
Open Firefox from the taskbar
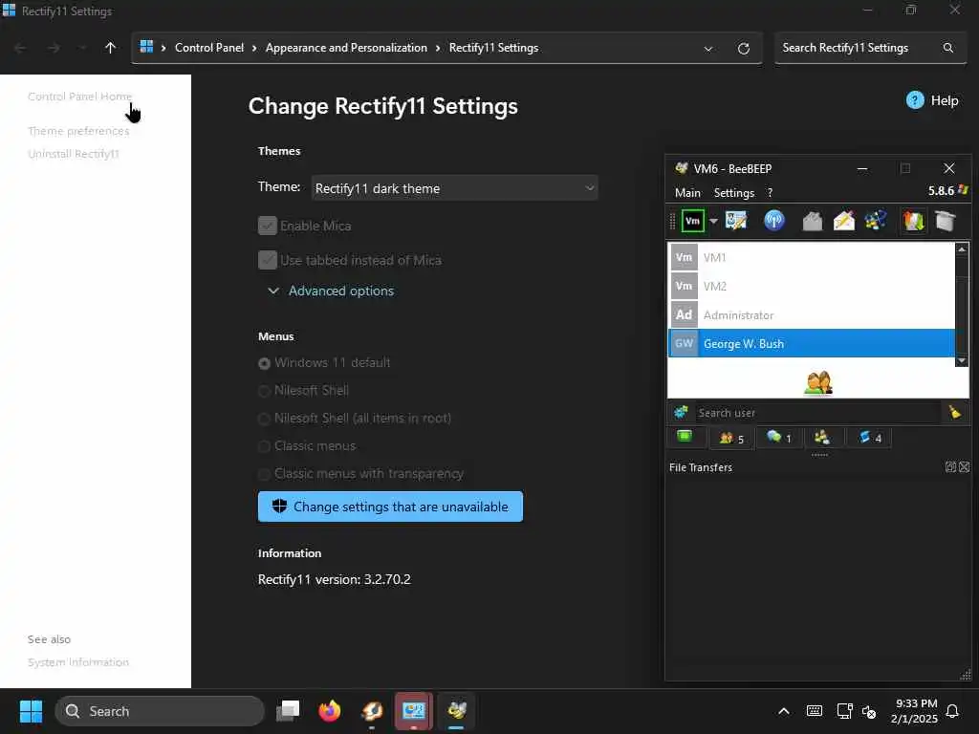click(x=329, y=711)
